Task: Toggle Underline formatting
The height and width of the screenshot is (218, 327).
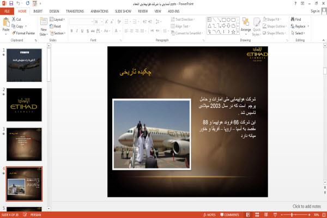Action: 82,31
